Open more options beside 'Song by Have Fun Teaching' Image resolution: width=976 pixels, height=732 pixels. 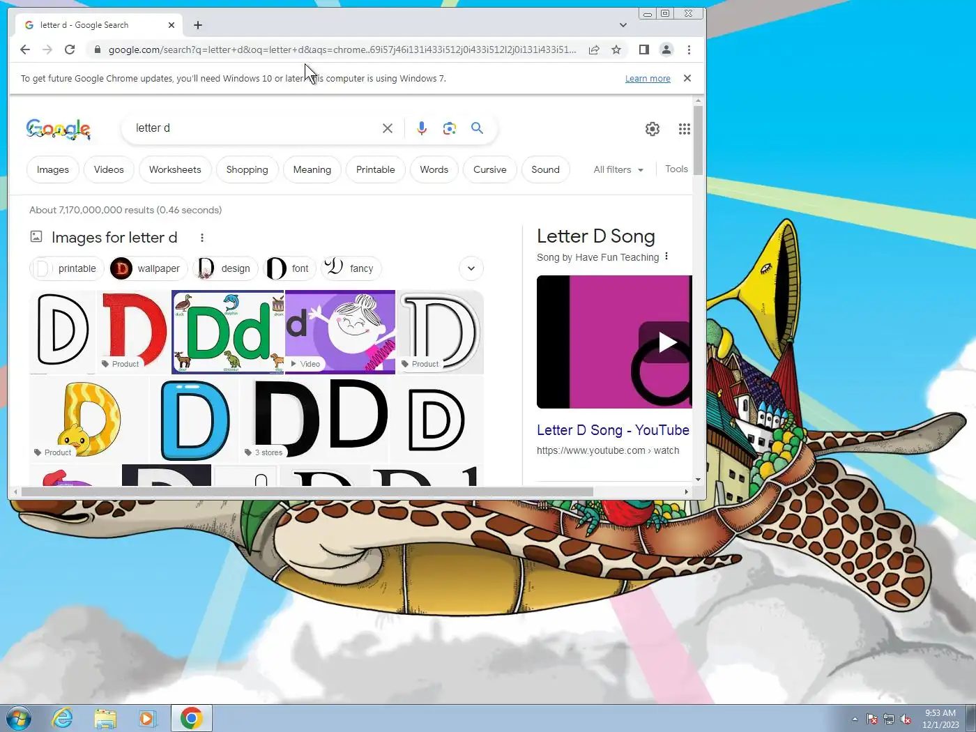(666, 257)
